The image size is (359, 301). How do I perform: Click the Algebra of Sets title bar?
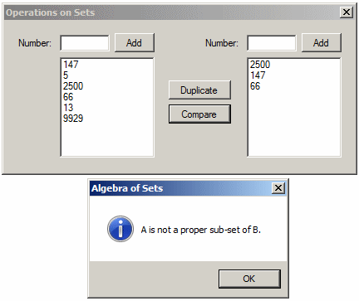(x=180, y=188)
